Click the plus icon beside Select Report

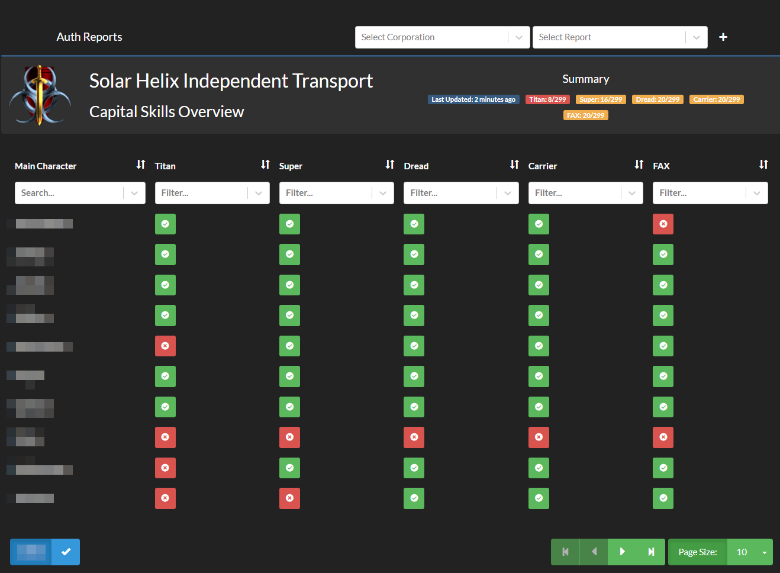723,37
